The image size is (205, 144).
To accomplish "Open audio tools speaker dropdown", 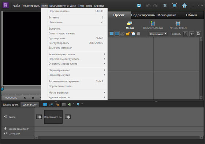I will click(x=71, y=104).
